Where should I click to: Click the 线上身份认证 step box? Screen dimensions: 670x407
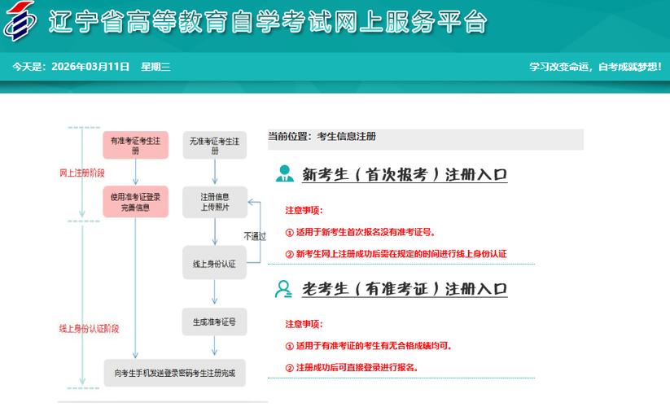click(x=214, y=263)
